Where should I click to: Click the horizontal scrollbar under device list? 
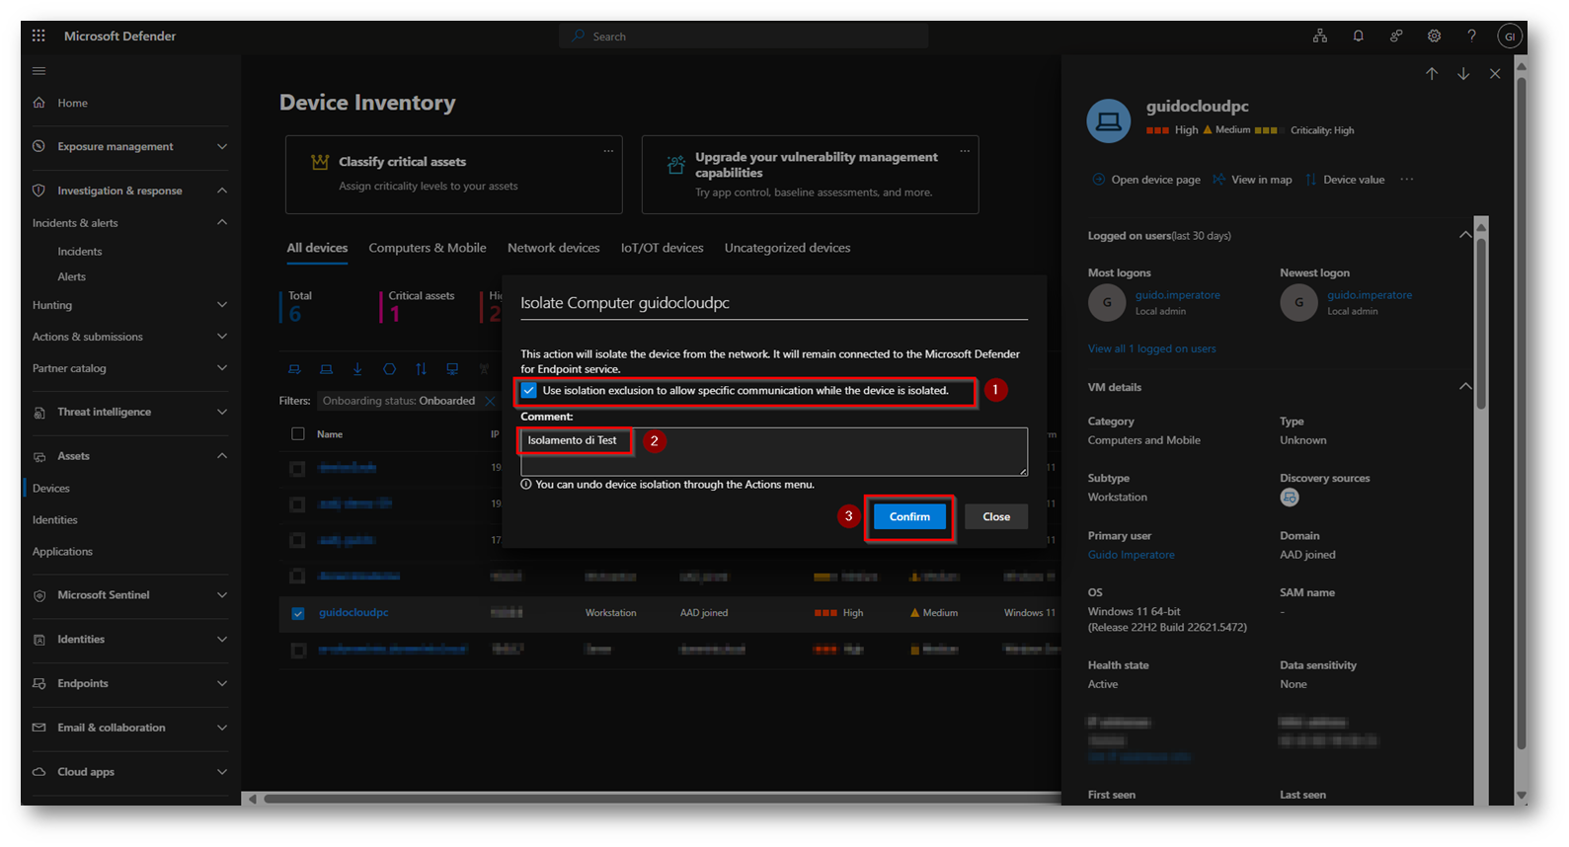[x=652, y=799]
